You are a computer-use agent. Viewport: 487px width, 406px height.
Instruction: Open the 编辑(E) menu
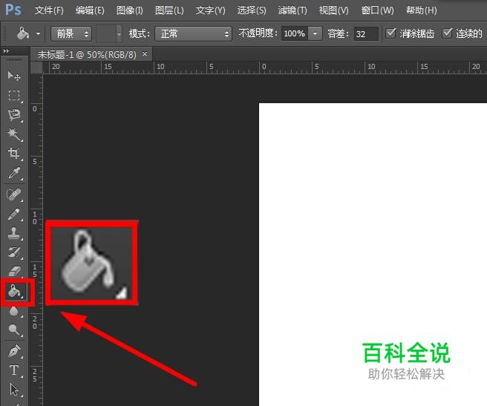90,10
